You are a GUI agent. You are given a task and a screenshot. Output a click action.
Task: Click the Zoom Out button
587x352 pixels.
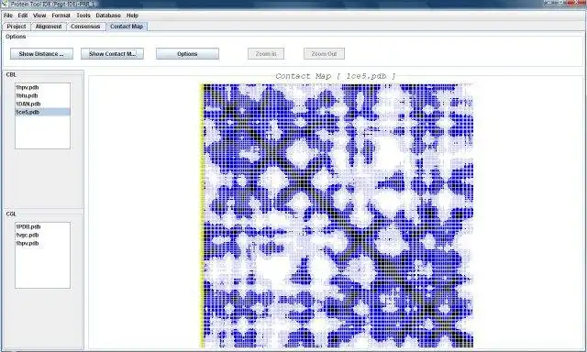click(x=324, y=54)
